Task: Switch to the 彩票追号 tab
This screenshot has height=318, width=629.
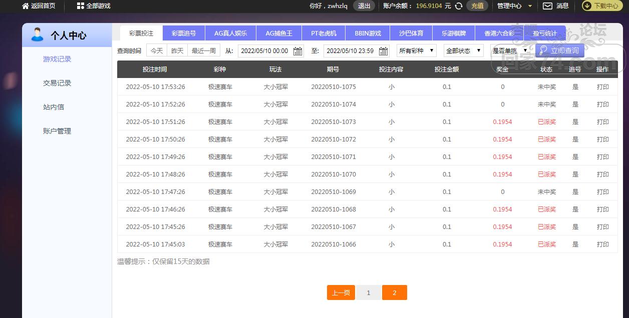Action: (184, 33)
